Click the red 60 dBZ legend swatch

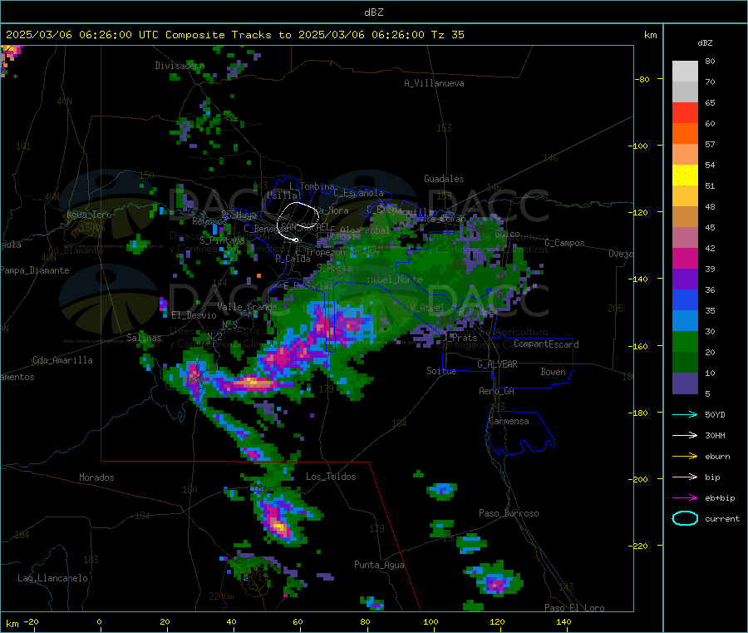[685, 113]
